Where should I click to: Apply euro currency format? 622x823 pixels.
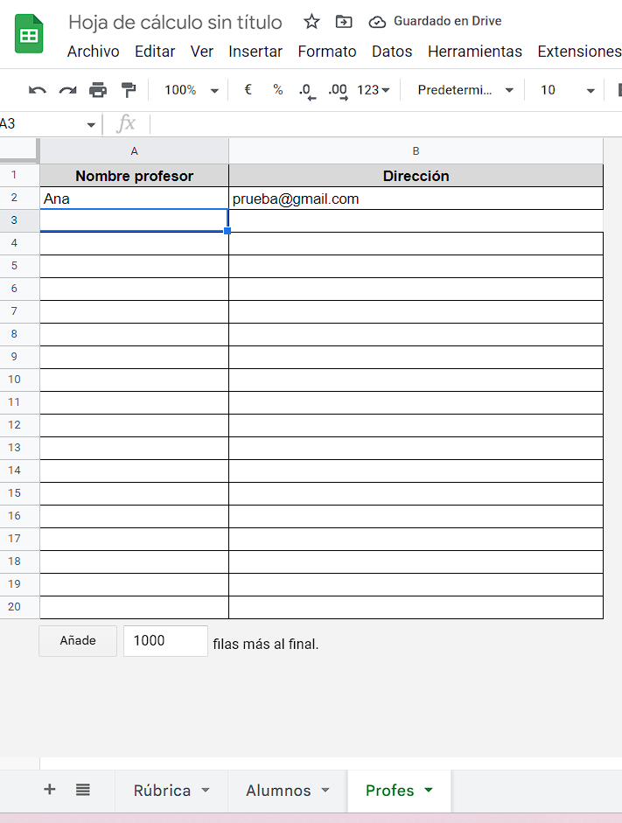point(248,90)
